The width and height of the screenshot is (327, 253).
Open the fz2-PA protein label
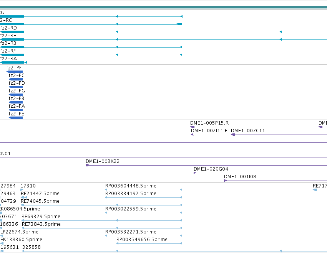(x=17, y=106)
